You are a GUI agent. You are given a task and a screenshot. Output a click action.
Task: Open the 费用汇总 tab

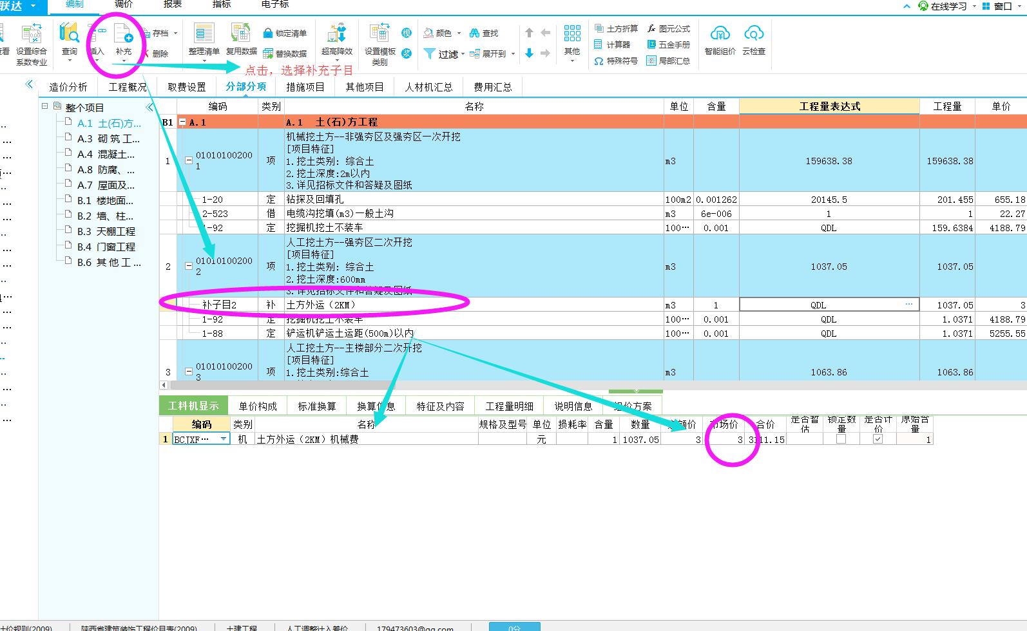pyautogui.click(x=493, y=87)
